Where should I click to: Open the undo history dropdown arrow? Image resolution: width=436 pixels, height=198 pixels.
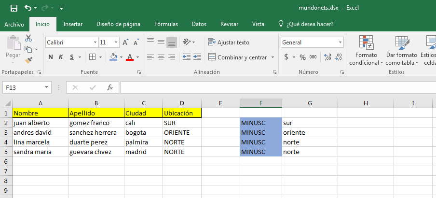[x=35, y=8]
